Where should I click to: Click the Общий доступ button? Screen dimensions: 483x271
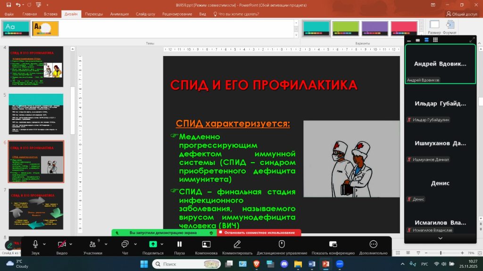click(462, 14)
